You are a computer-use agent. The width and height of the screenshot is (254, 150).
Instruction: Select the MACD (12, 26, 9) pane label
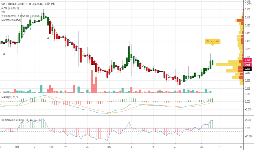tap(10, 97)
